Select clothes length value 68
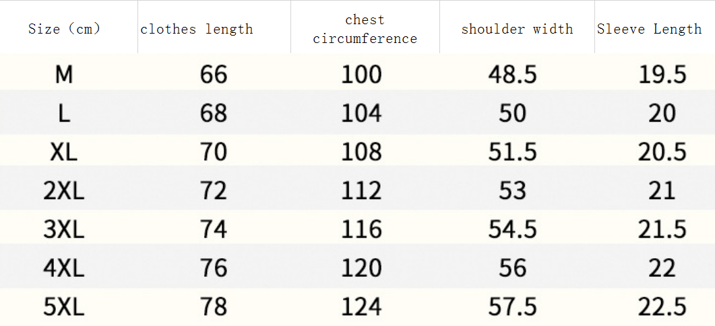Image resolution: width=715 pixels, height=326 pixels. (214, 113)
